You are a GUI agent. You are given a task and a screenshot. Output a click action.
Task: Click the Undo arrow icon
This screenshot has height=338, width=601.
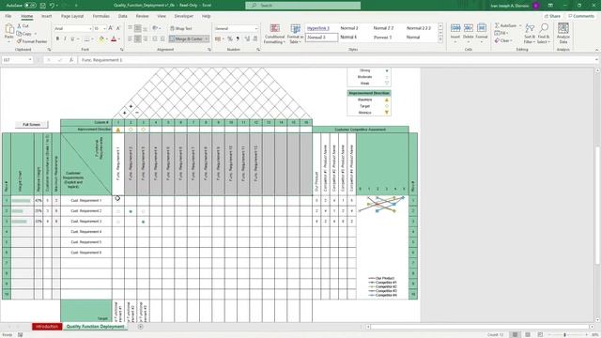(x=53, y=6)
